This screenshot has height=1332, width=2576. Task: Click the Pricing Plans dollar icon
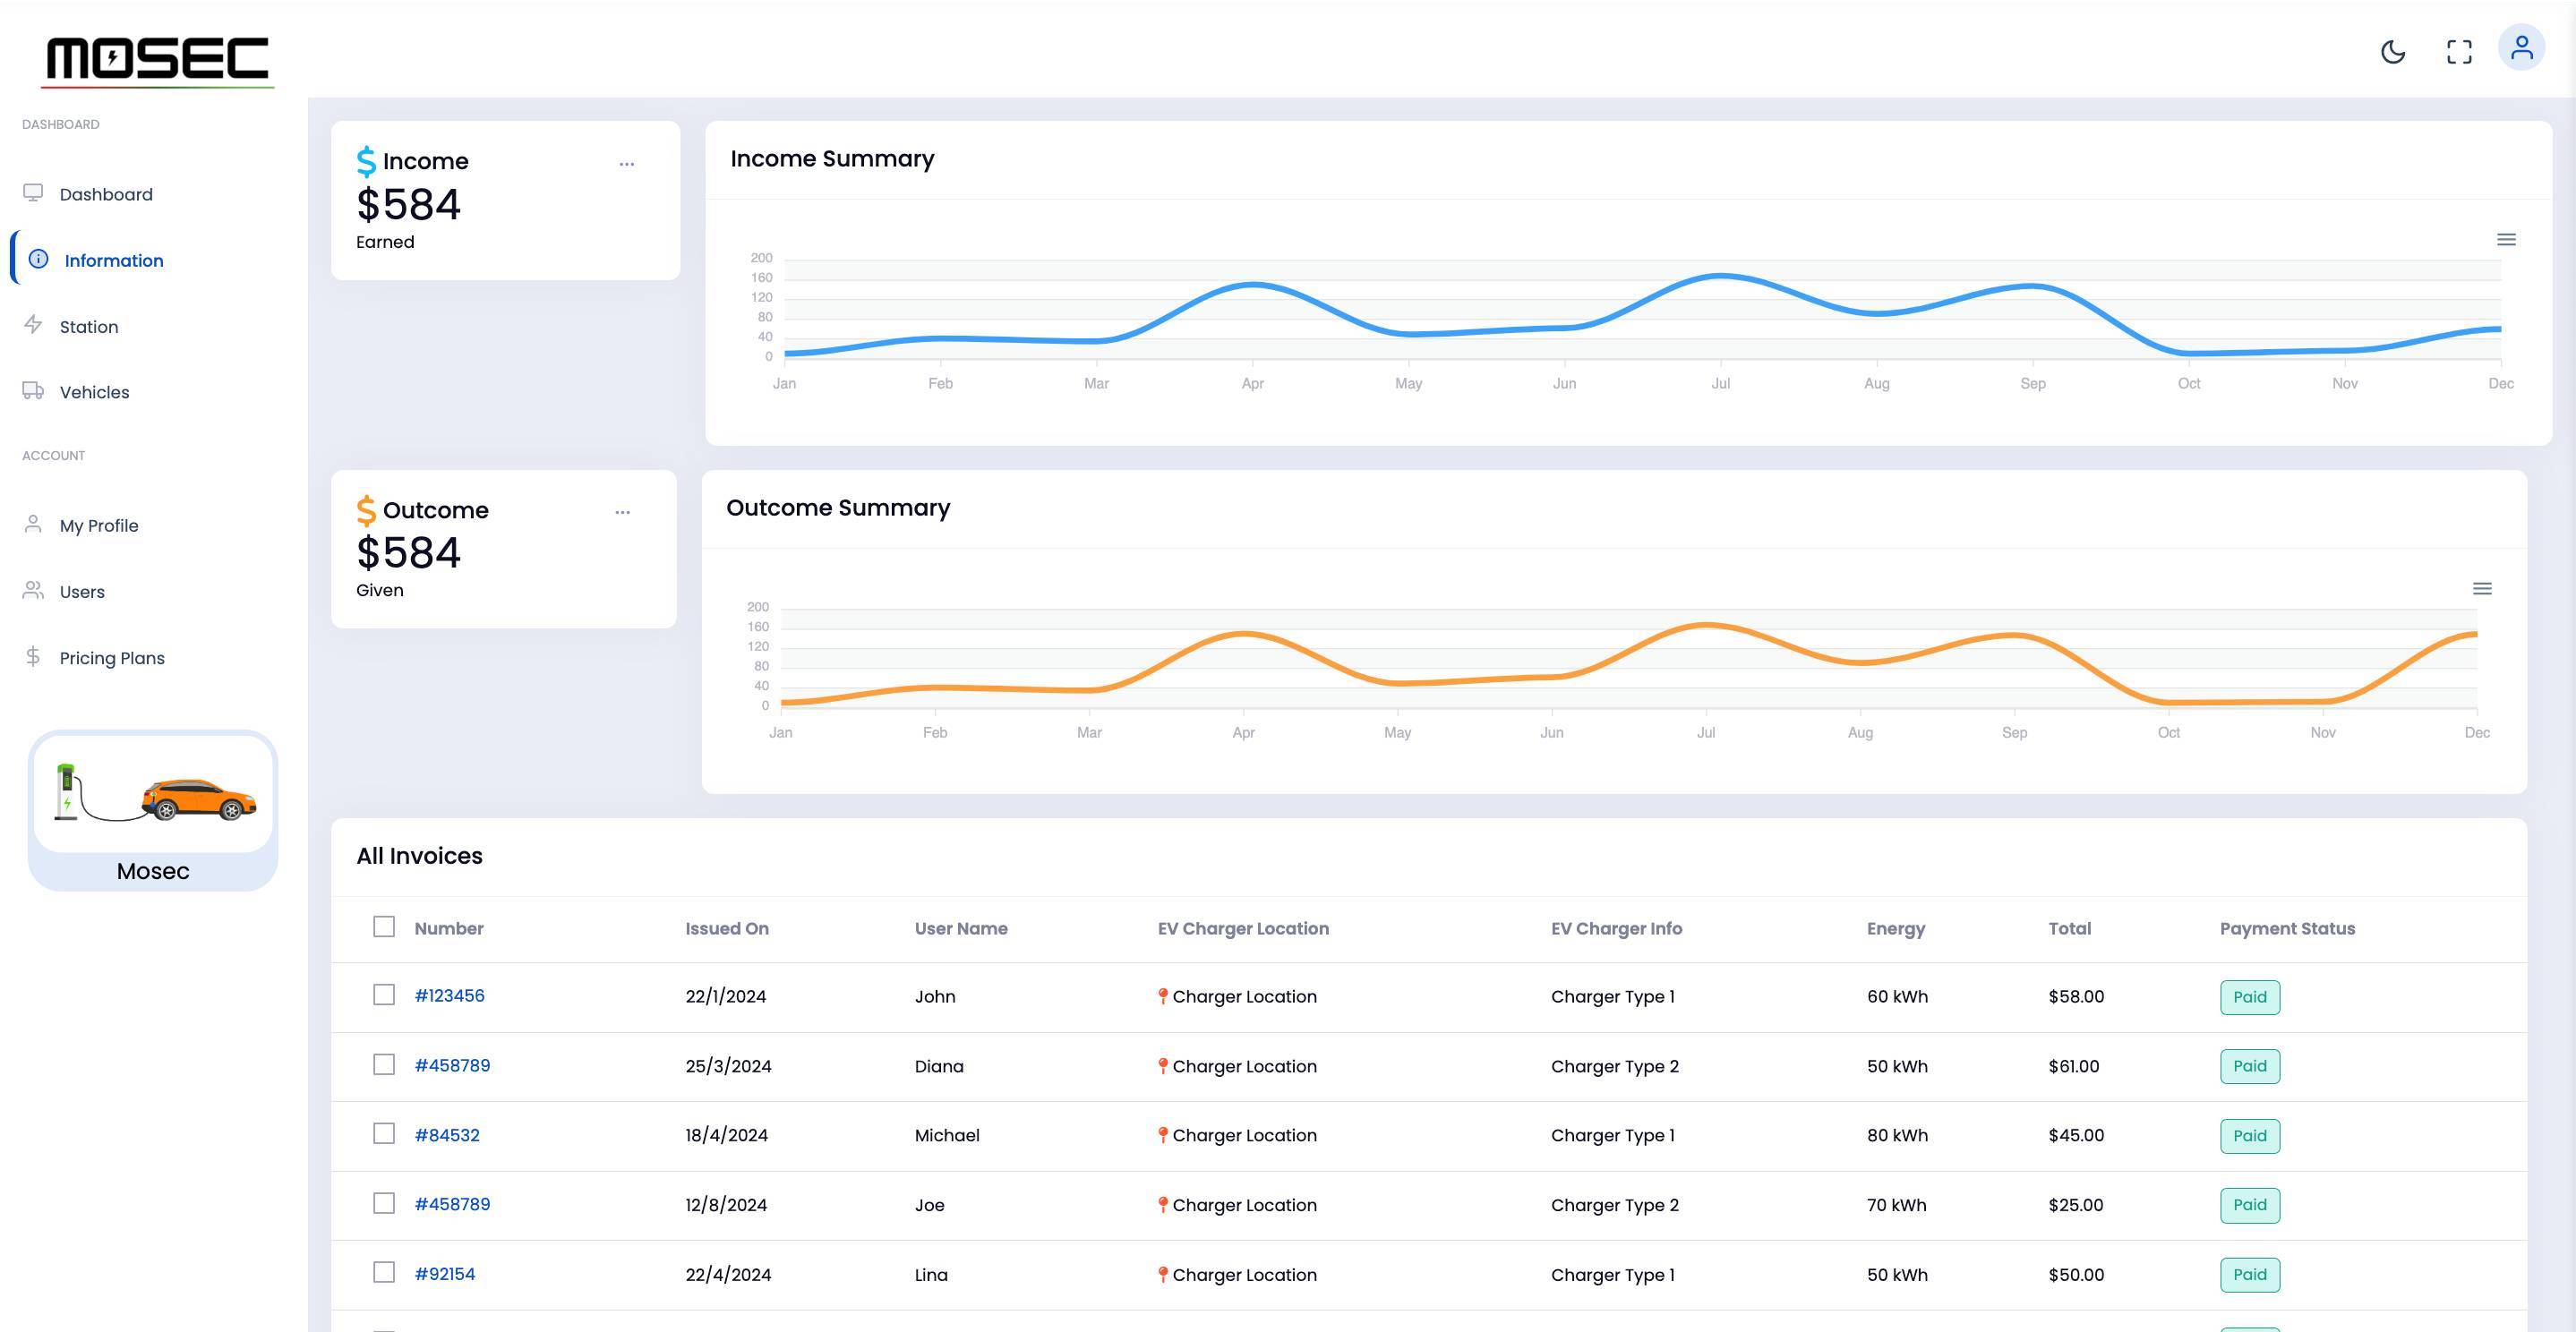click(x=31, y=656)
